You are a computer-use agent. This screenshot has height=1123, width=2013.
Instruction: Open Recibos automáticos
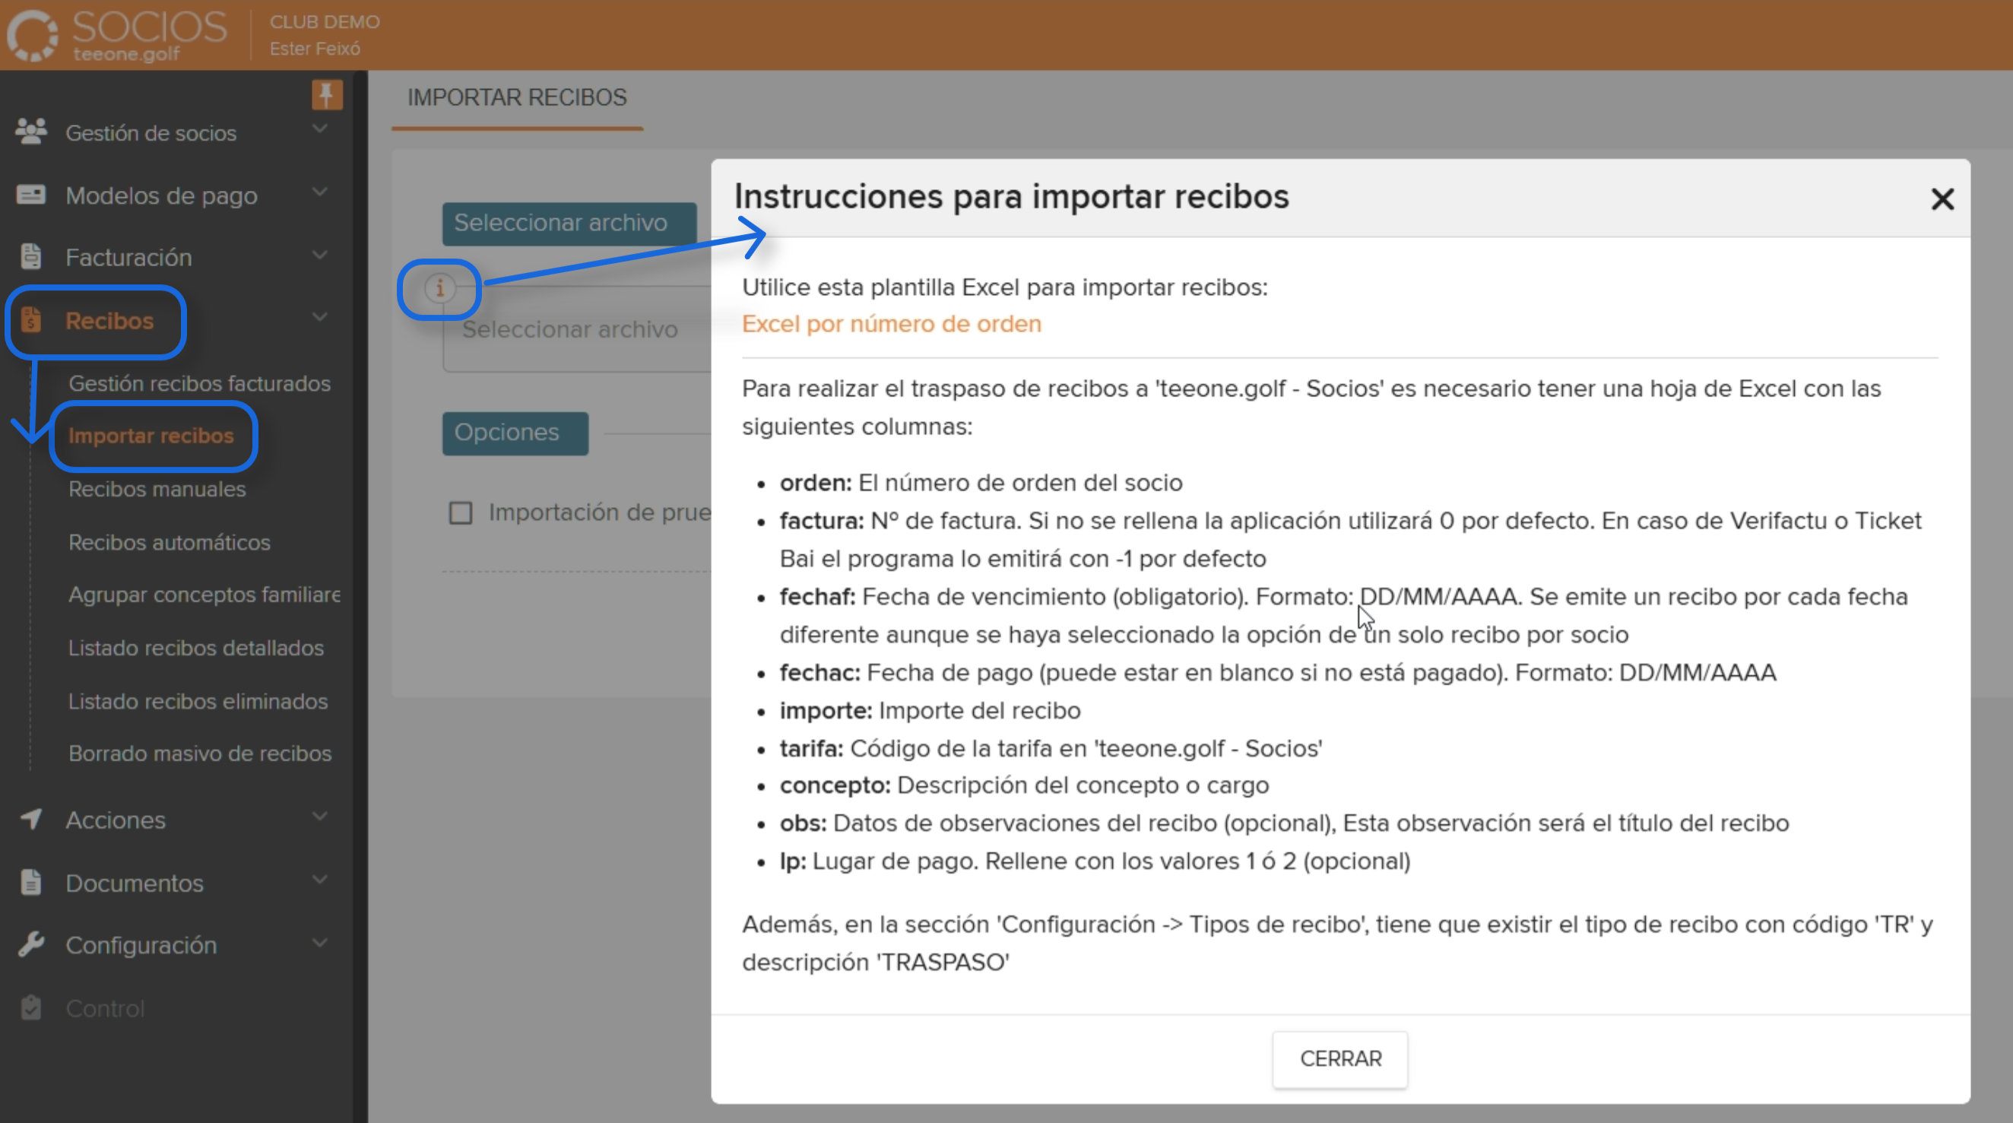pos(170,541)
